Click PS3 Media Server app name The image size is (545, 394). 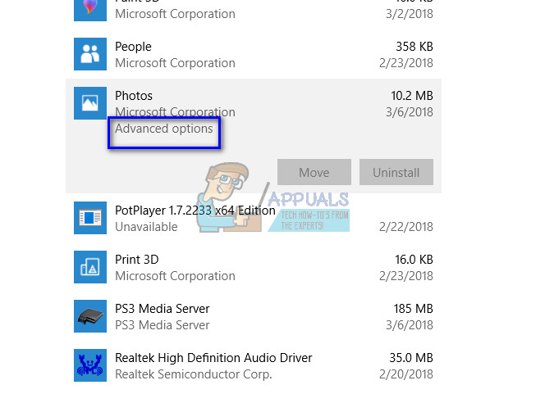tap(163, 309)
